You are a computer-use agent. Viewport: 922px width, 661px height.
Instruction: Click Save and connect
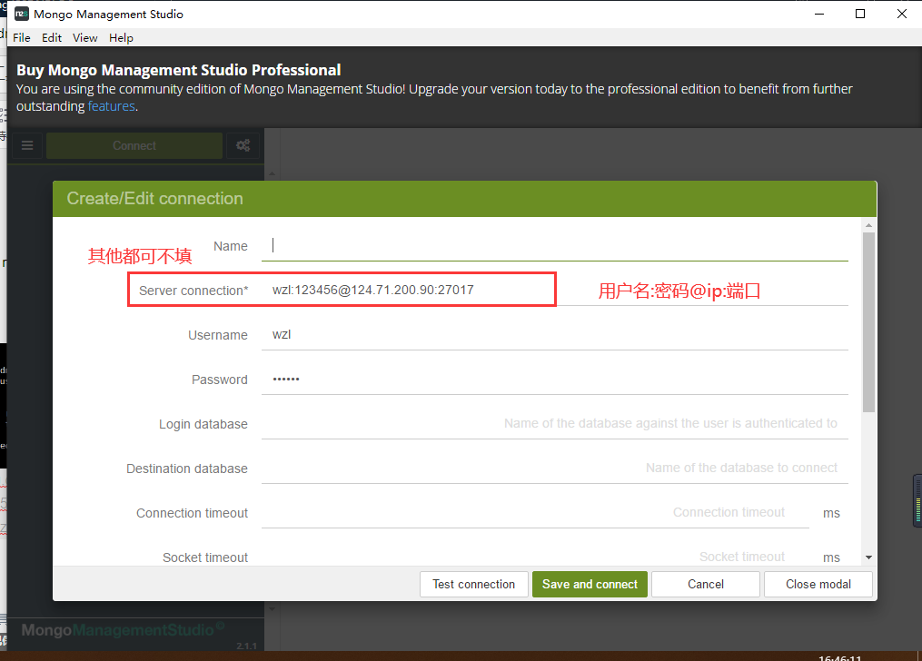pyautogui.click(x=590, y=584)
